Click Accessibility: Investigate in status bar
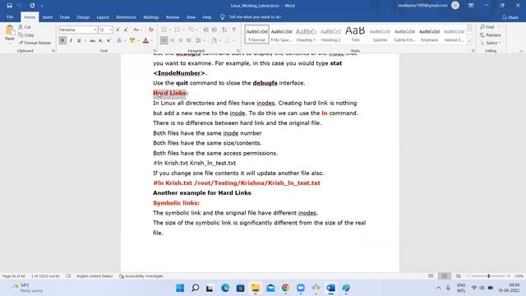Screen dimensions: 526x296 pyautogui.click(x=141, y=276)
